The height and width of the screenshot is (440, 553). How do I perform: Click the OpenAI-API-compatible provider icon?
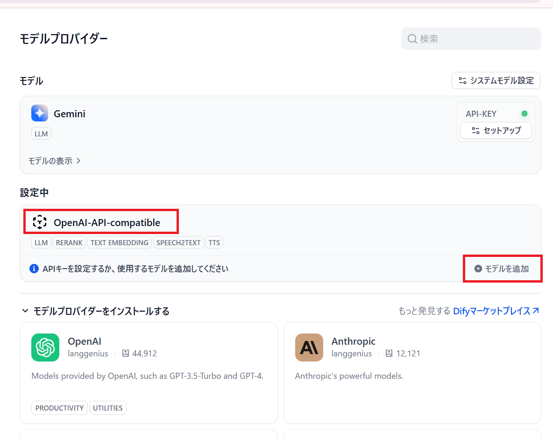pos(40,222)
